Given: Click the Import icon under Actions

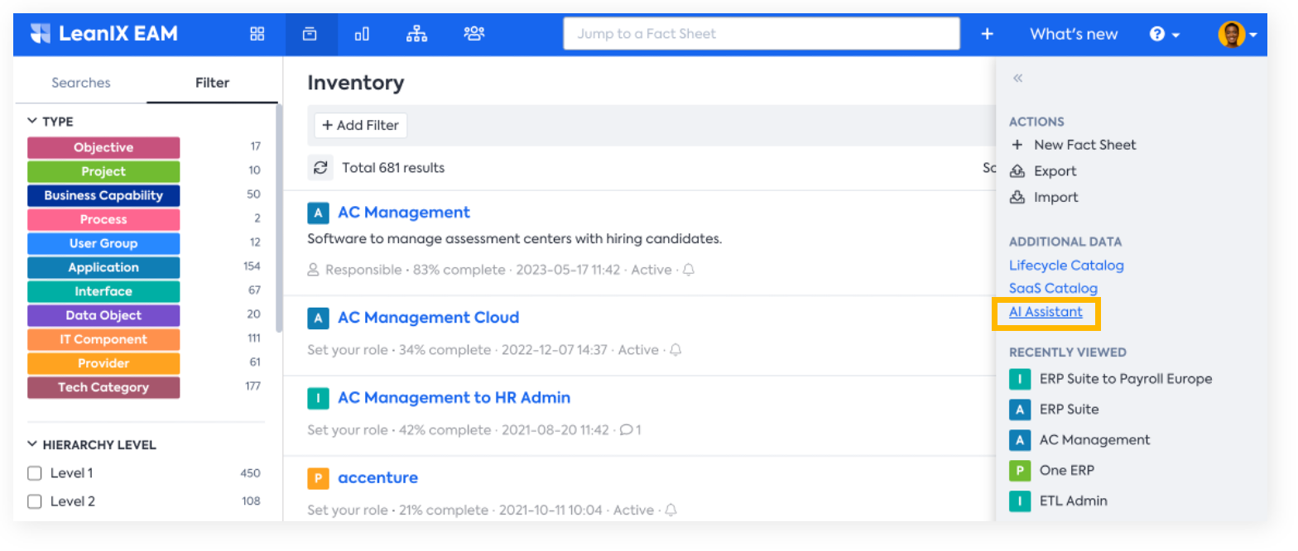Looking at the screenshot, I should pyautogui.click(x=1017, y=198).
